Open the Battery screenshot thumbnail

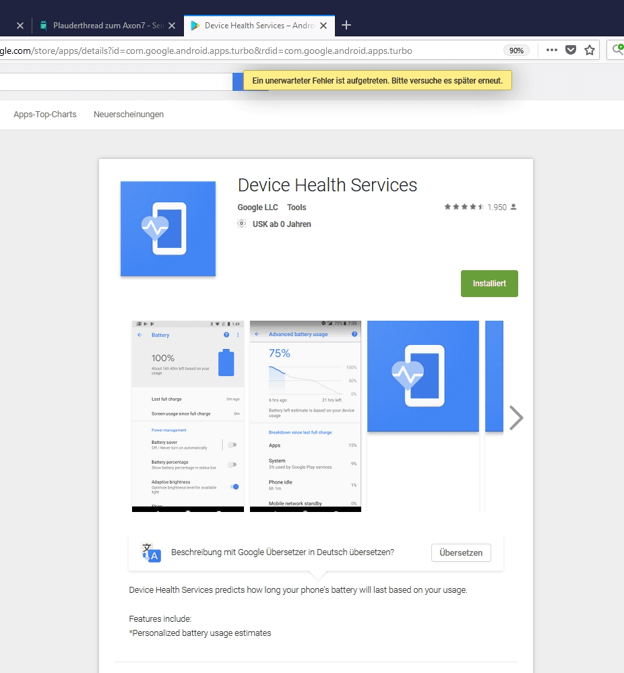tap(187, 416)
